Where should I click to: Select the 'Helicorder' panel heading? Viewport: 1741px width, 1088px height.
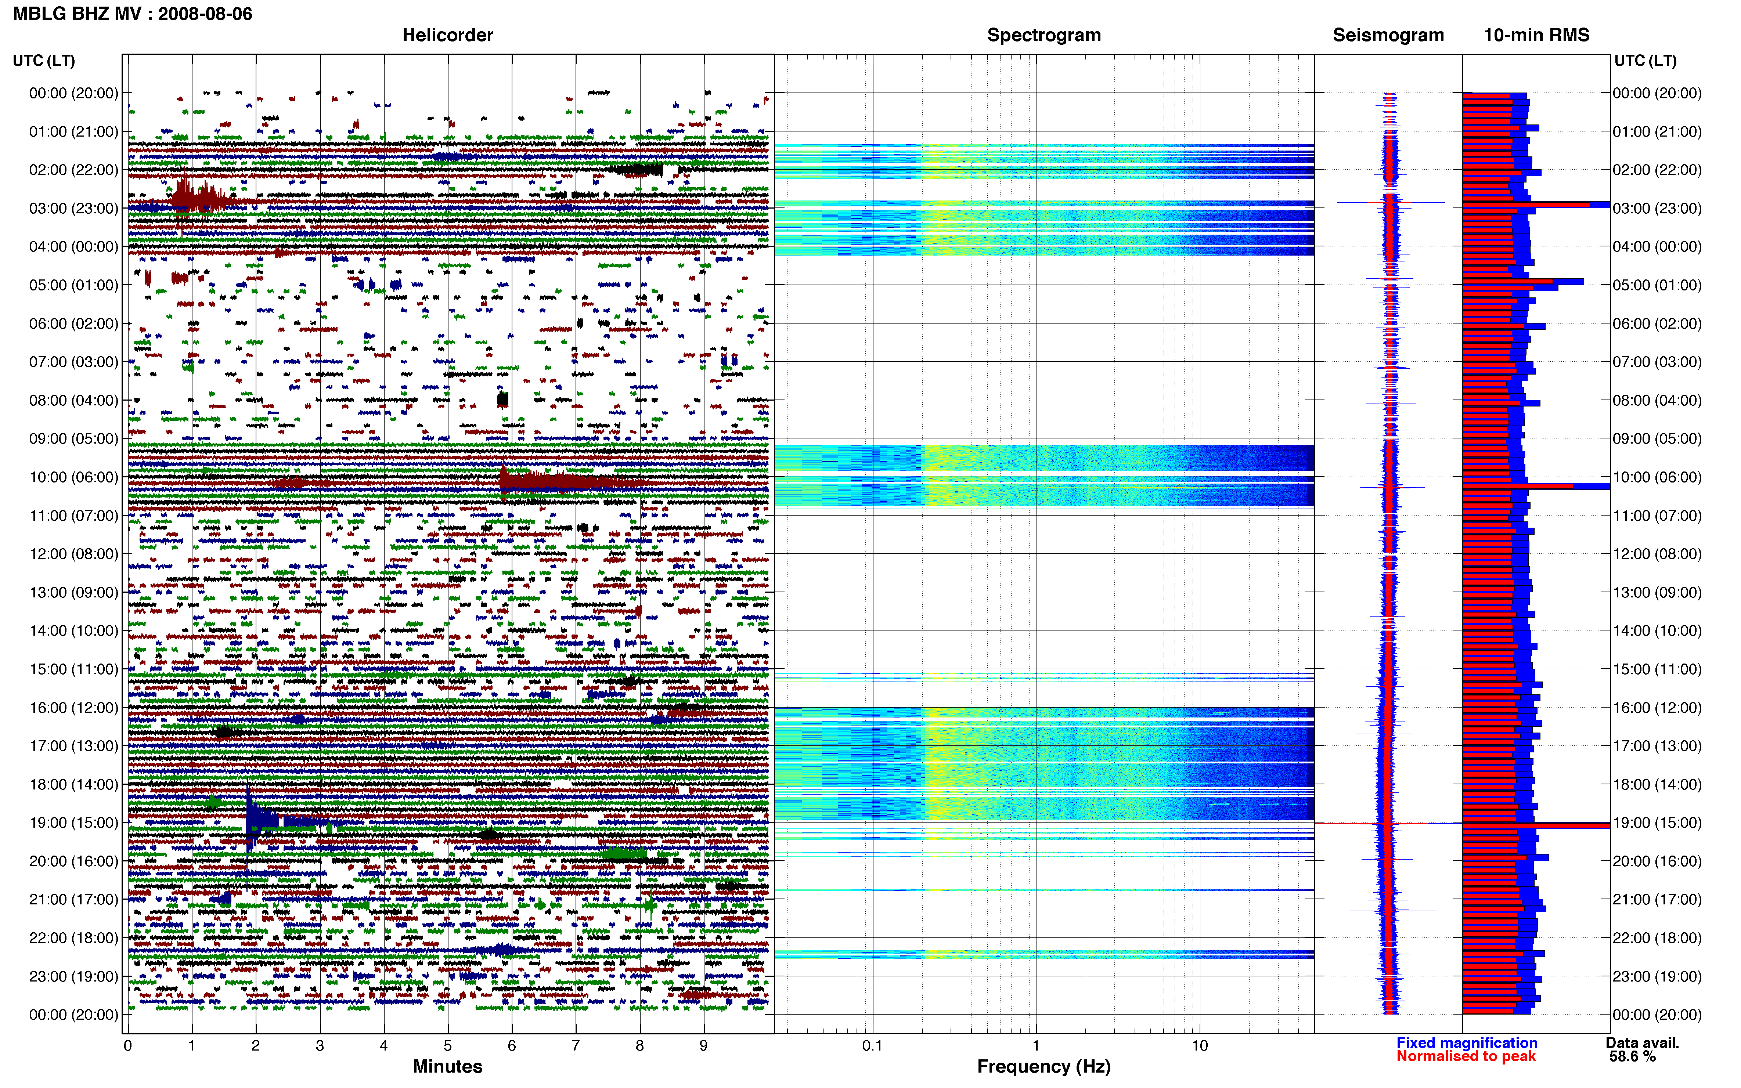(447, 35)
